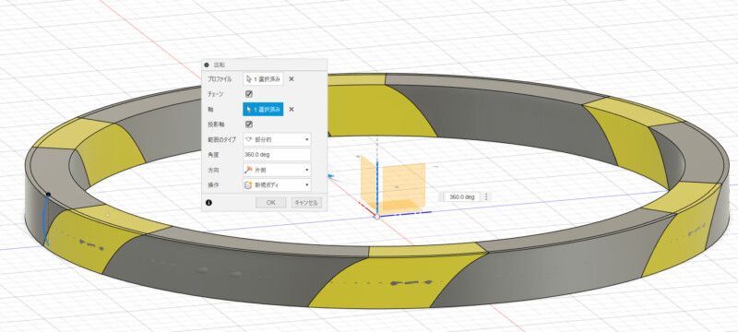Screen dimensions: 738x332
Task: Collapse the 回転 dialog with the minus icon
Action: point(207,65)
